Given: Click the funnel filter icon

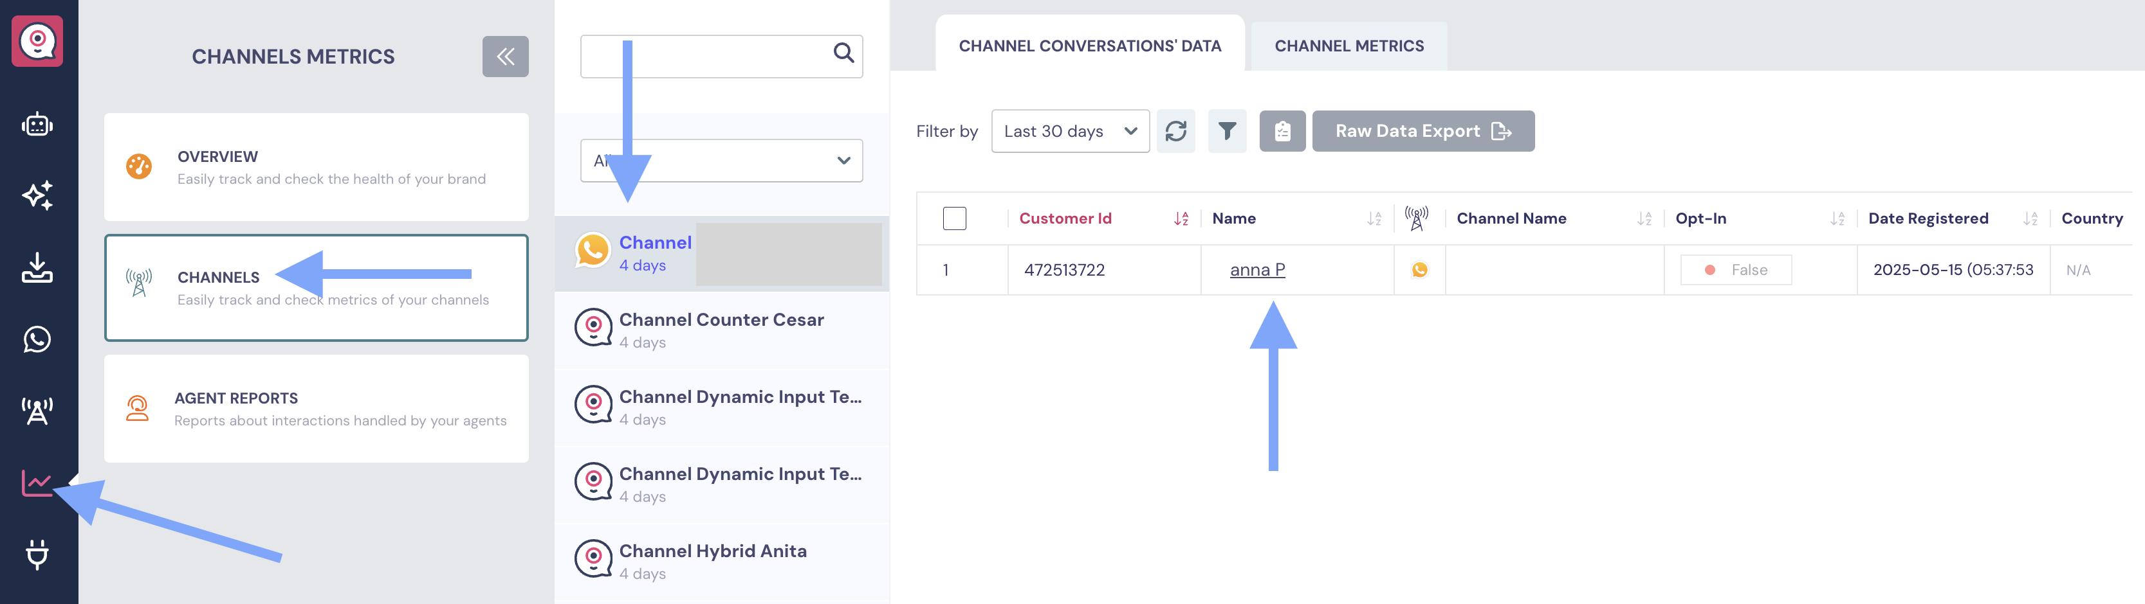Looking at the screenshot, I should tap(1228, 132).
